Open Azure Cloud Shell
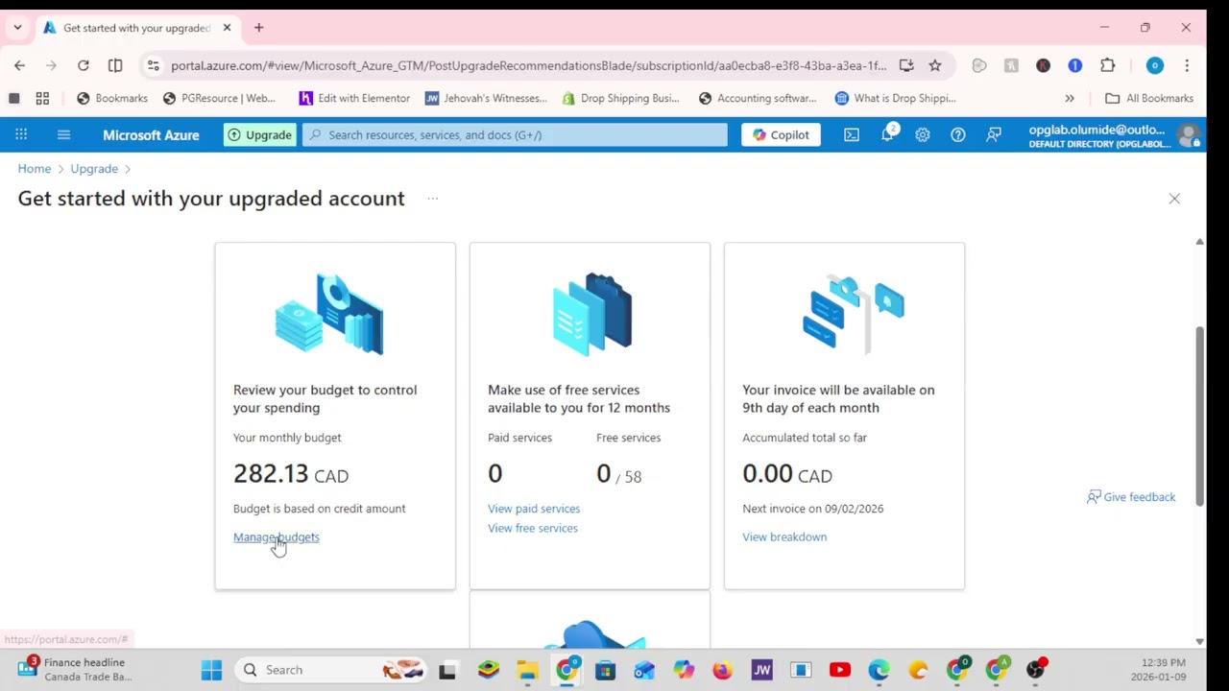Viewport: 1229px width, 691px height. pyautogui.click(x=852, y=134)
